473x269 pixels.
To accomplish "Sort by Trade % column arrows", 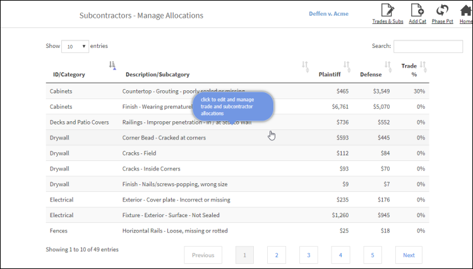I will 423,66.
